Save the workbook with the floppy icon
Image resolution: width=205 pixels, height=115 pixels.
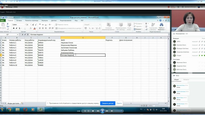point(3,17)
